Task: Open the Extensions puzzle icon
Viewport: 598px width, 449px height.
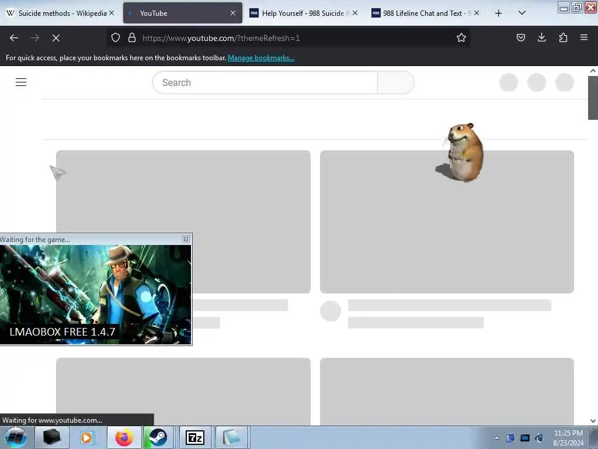Action: pos(563,37)
